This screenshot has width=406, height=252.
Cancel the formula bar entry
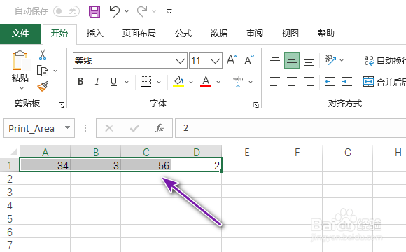coord(109,128)
